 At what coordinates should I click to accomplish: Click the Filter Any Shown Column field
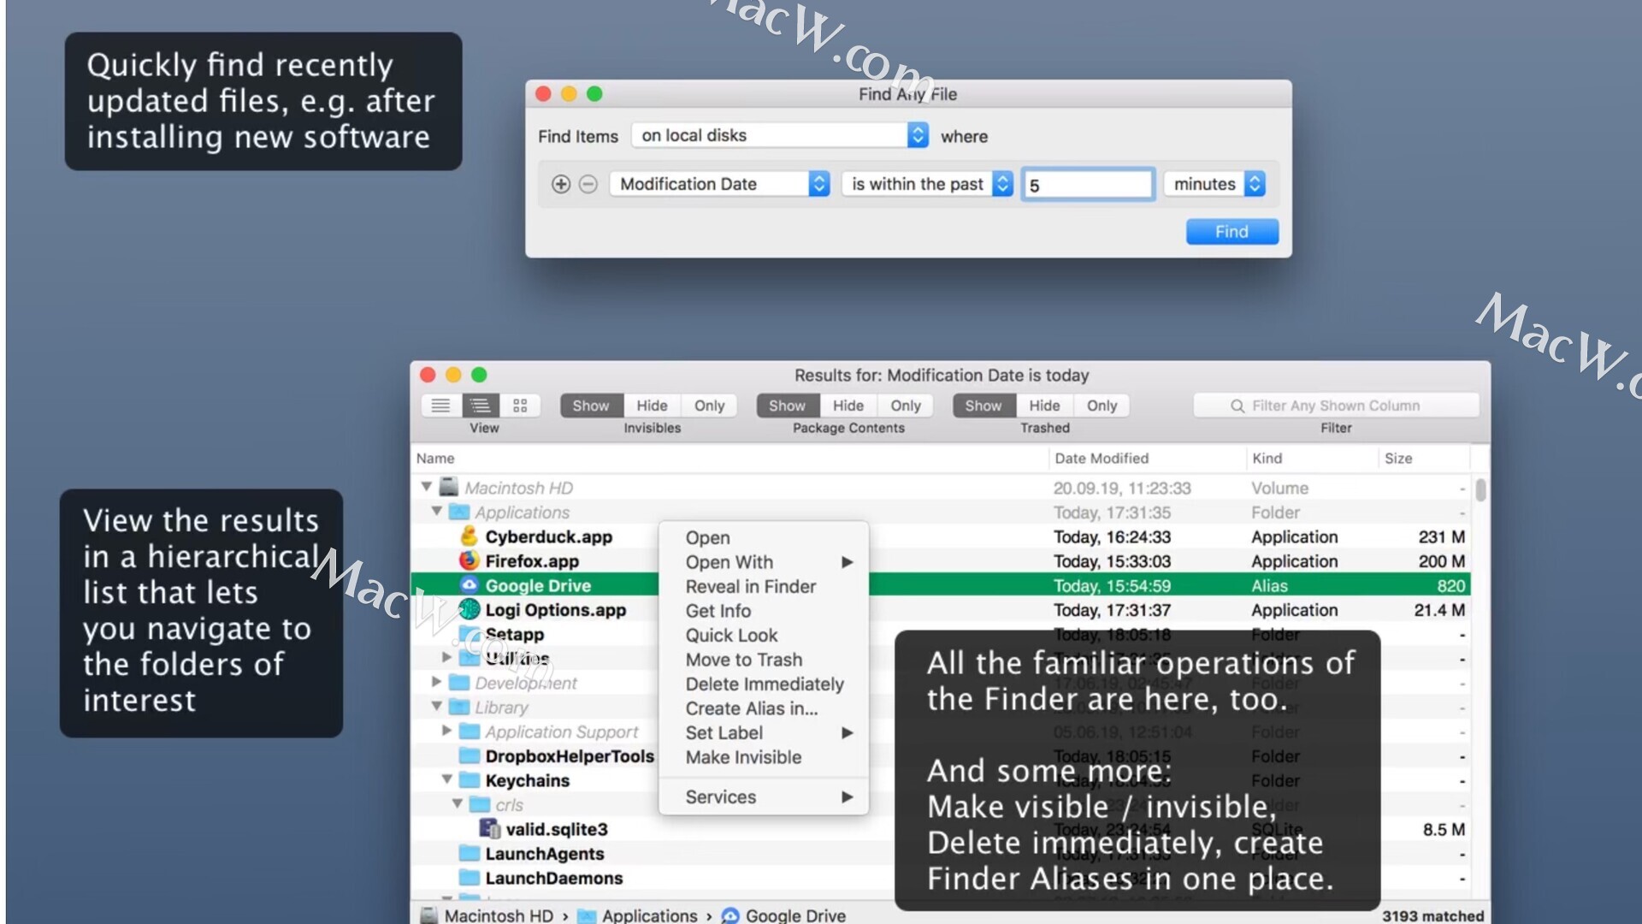[1336, 406]
